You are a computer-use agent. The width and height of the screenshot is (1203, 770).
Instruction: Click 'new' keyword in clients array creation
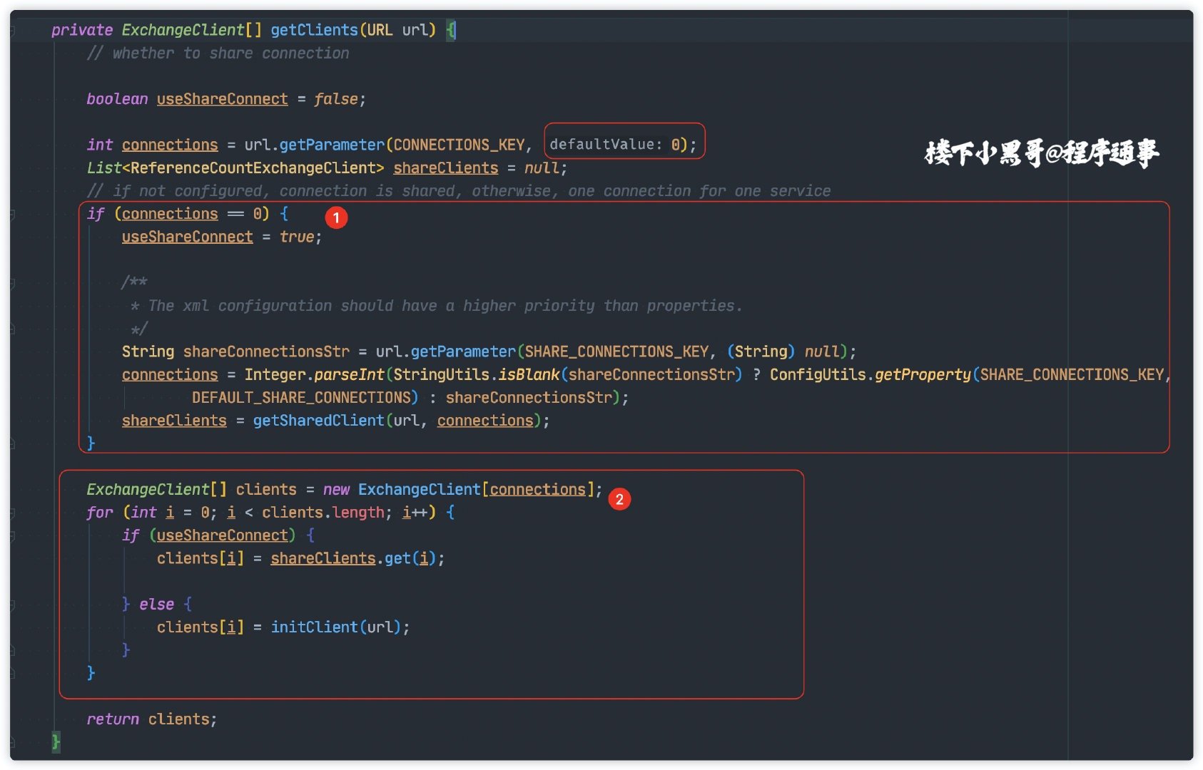(x=336, y=490)
